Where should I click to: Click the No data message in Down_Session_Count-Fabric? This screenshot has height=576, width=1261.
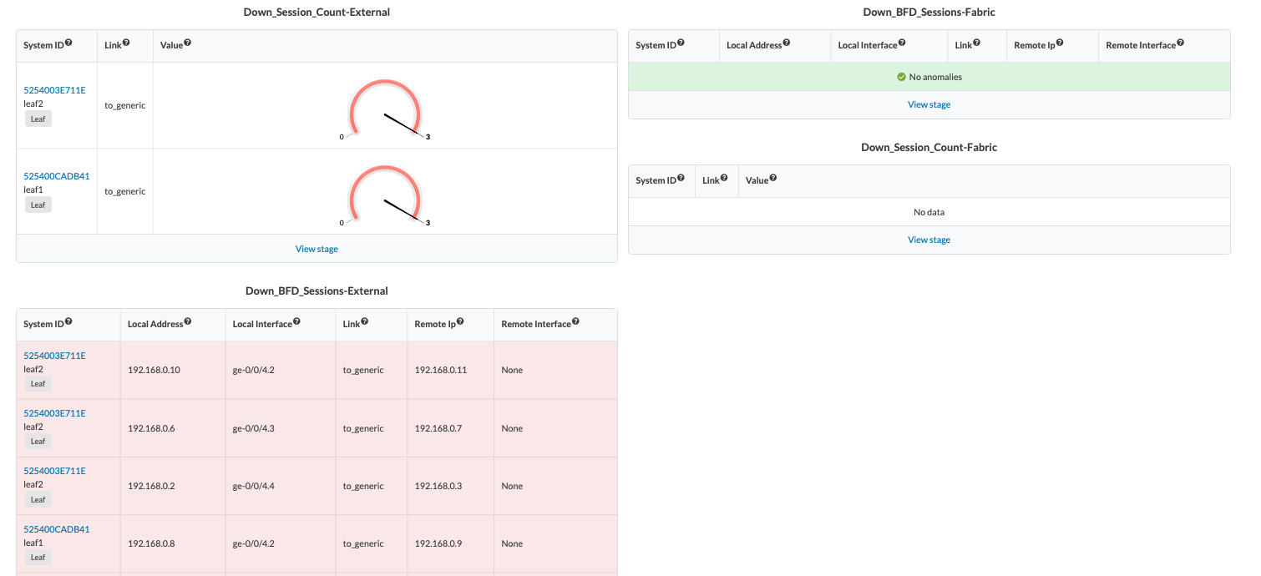click(929, 212)
